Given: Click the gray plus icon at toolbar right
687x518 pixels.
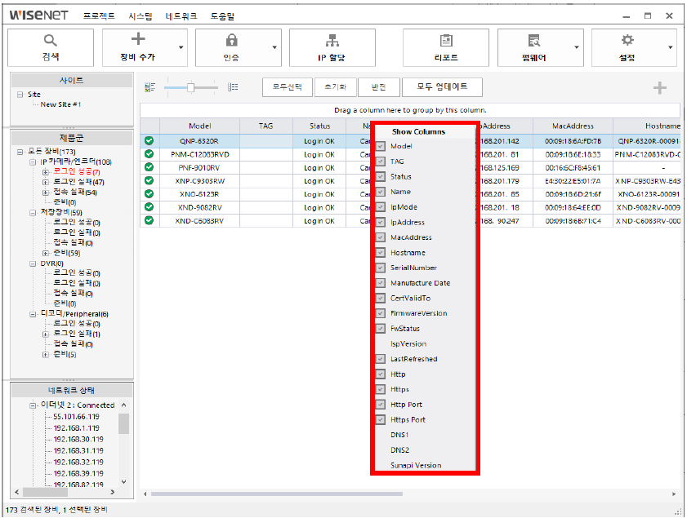Looking at the screenshot, I should point(659,88).
